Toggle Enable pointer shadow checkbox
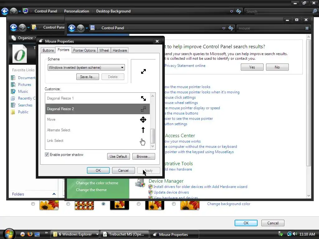 click(x=47, y=155)
